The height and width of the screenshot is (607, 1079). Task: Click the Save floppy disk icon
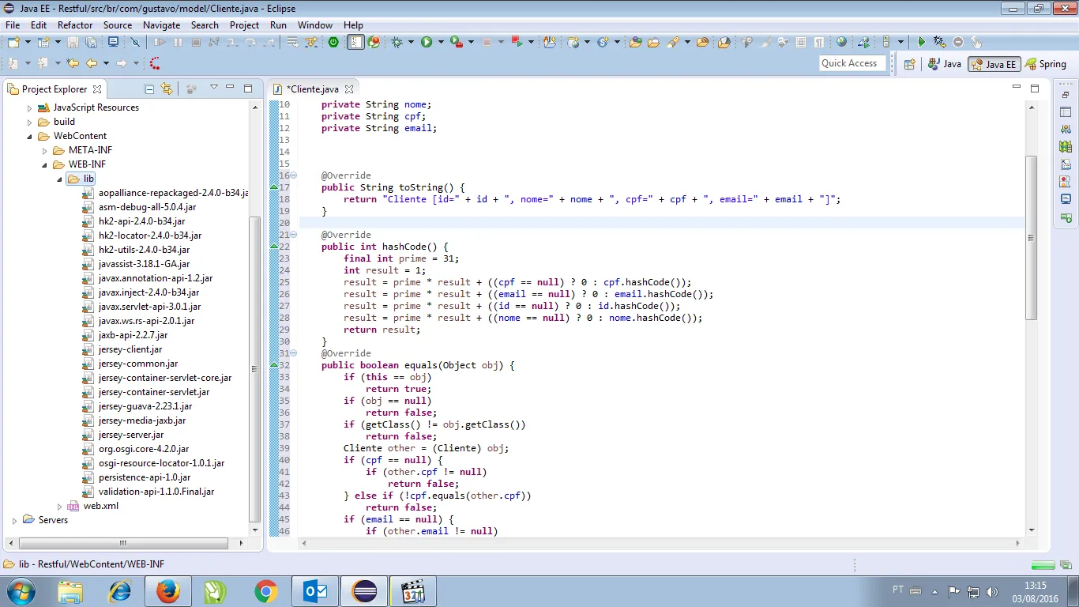tap(73, 42)
